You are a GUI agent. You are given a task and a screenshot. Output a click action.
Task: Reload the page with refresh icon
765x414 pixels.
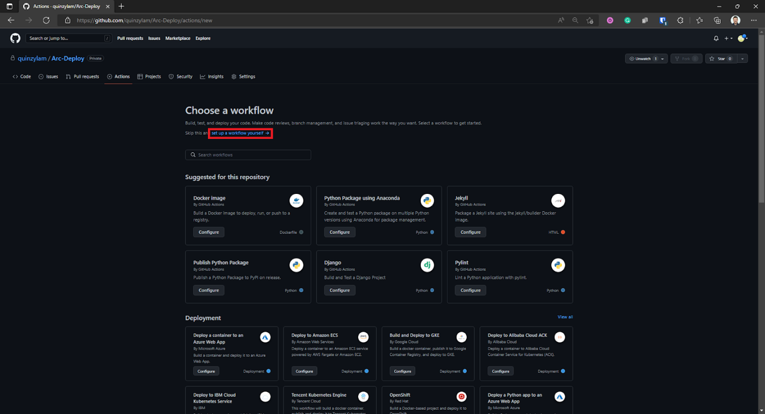pyautogui.click(x=46, y=20)
